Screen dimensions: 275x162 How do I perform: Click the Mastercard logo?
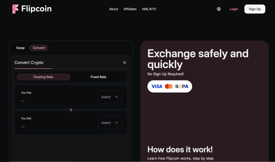[x=169, y=86]
